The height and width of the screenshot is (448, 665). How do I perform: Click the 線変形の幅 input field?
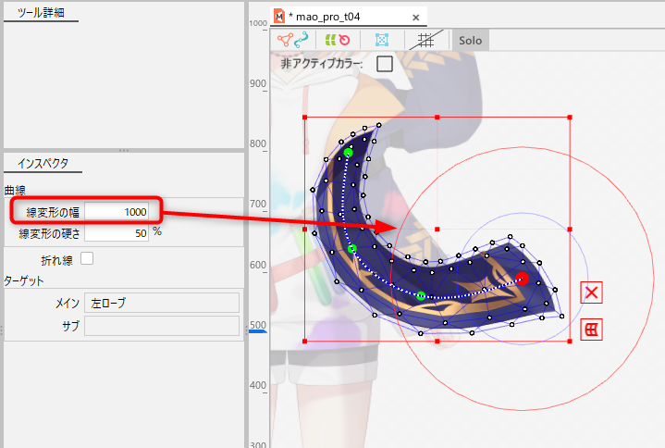[117, 211]
